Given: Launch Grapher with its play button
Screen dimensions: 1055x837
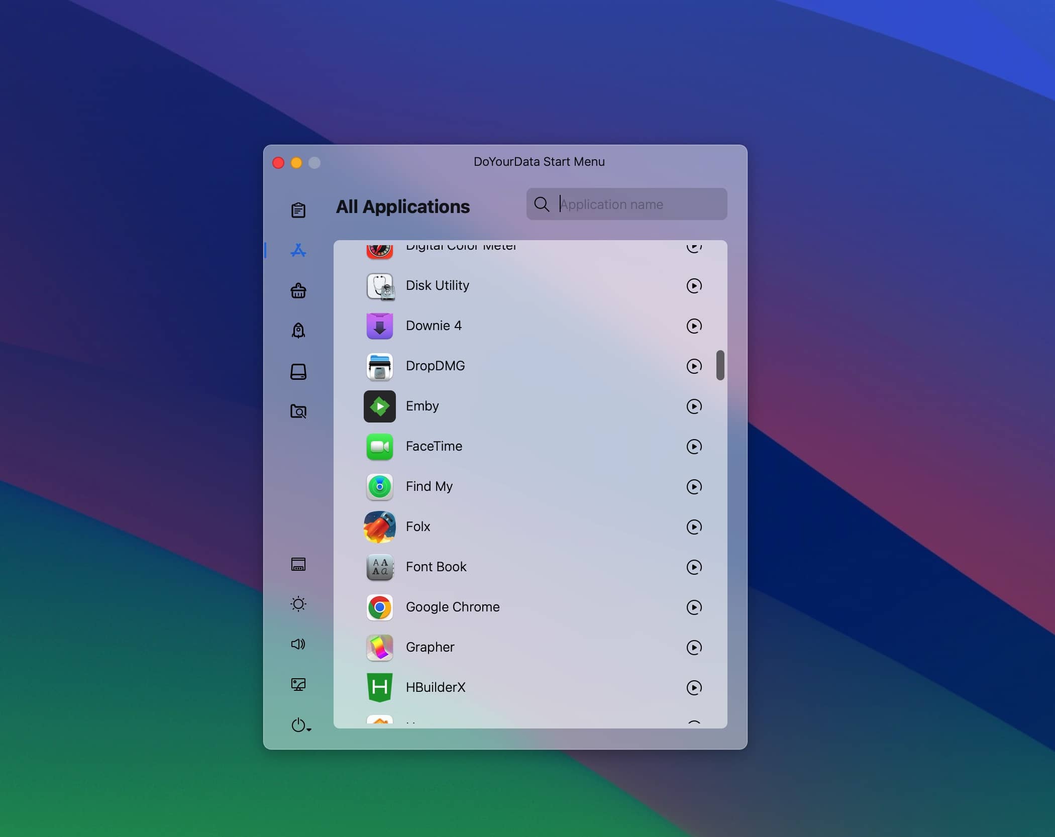Looking at the screenshot, I should pyautogui.click(x=694, y=648).
